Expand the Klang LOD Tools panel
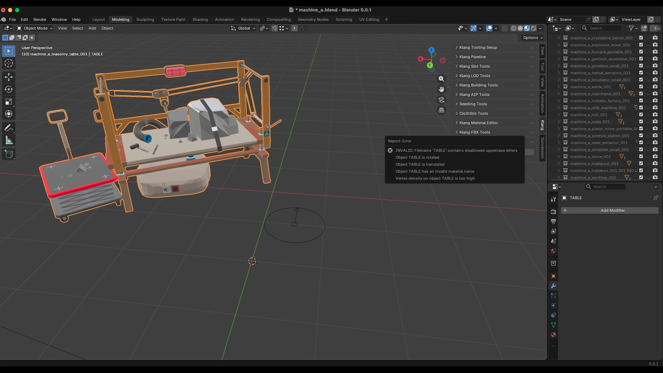The width and height of the screenshot is (663, 373). coord(494,76)
